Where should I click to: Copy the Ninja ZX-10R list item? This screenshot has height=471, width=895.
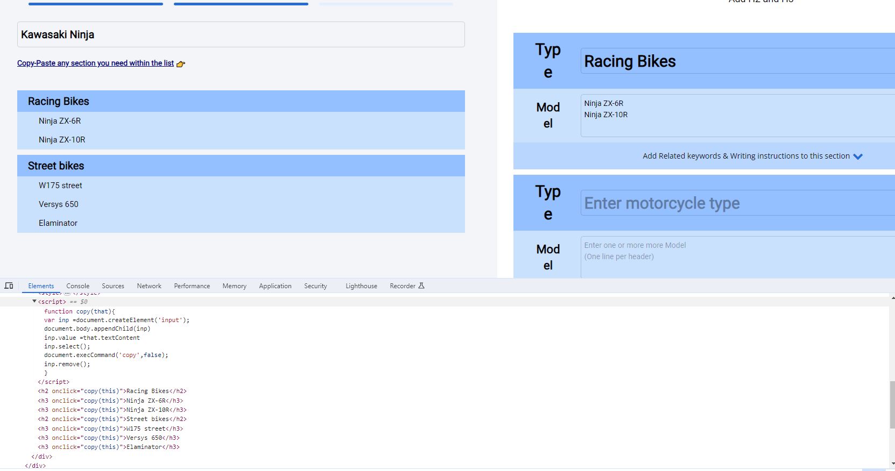241,140
